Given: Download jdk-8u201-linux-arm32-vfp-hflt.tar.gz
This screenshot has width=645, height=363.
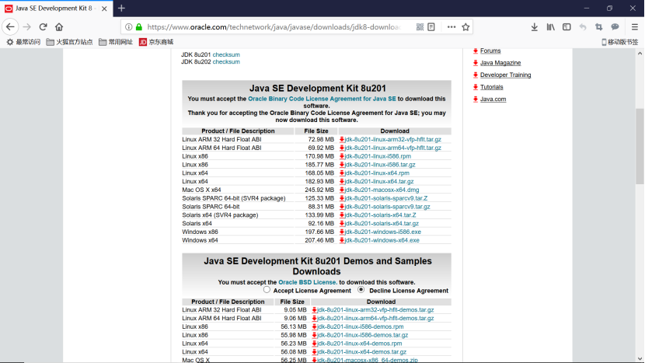Looking at the screenshot, I should tap(393, 139).
